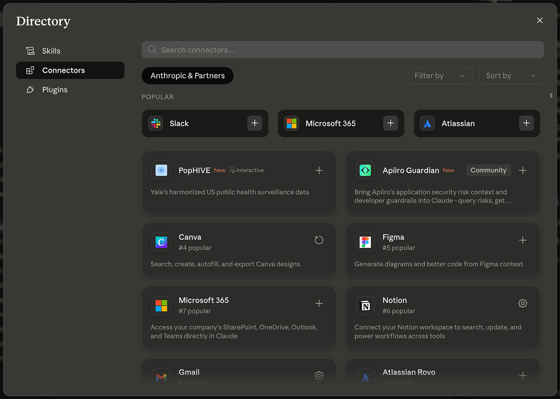Click the Atlassian Rovo logo icon
560x399 pixels.
[365, 377]
